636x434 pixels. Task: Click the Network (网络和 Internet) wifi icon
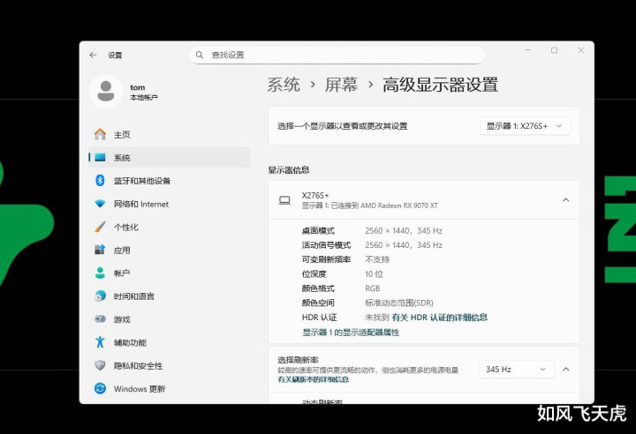[x=100, y=204]
